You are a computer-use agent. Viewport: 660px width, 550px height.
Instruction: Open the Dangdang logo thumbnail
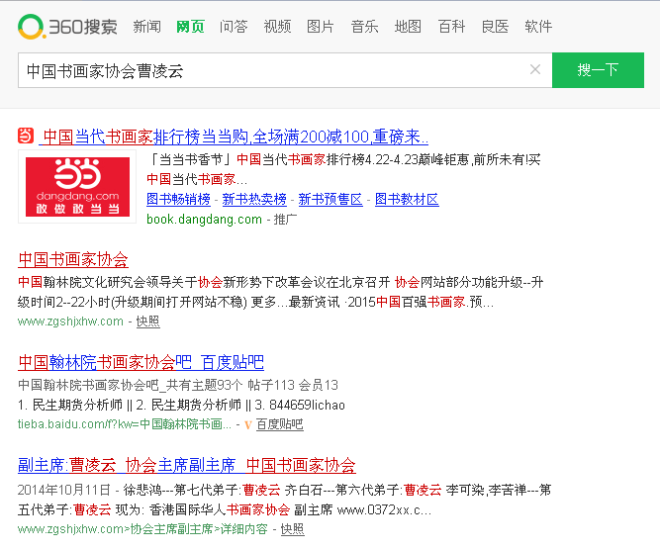77,186
